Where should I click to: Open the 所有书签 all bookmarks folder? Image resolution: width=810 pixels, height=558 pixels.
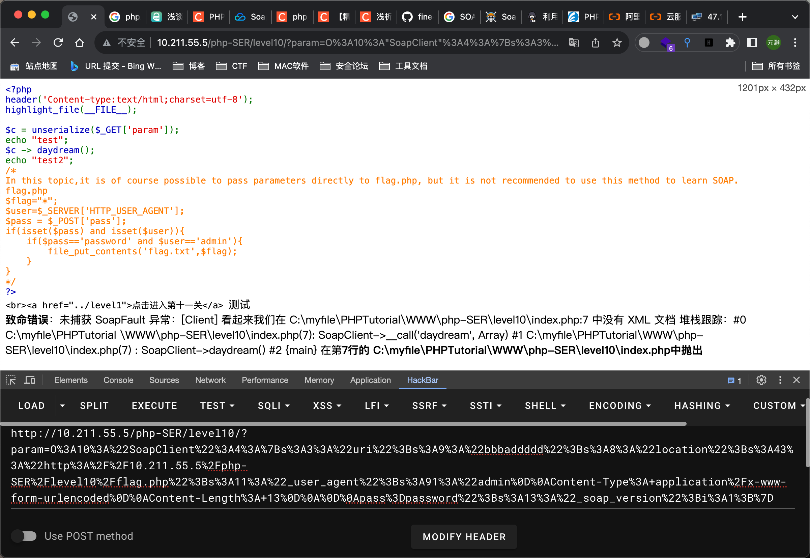click(776, 66)
